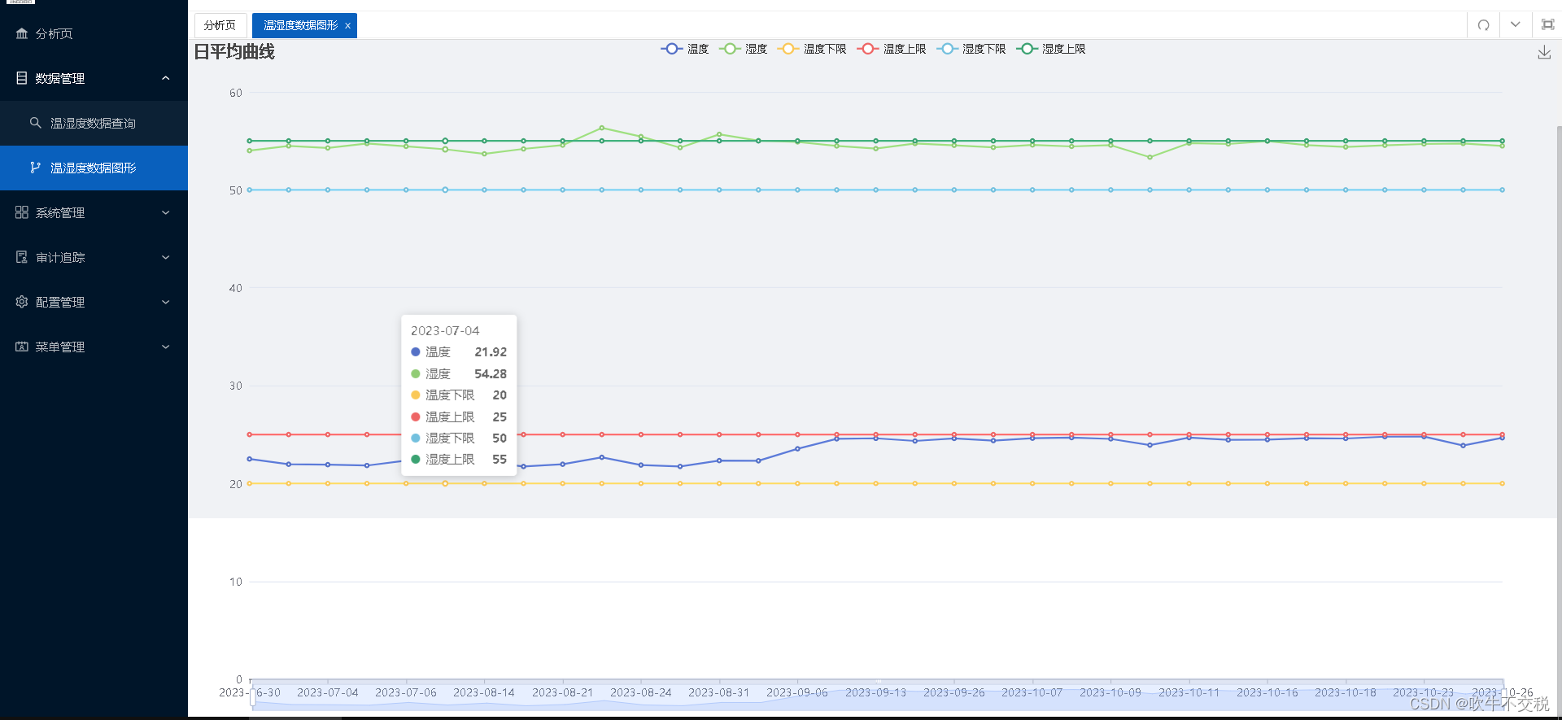The height and width of the screenshot is (720, 1562).
Task: Toggle the yellow 温度下限 legend series
Action: (811, 49)
